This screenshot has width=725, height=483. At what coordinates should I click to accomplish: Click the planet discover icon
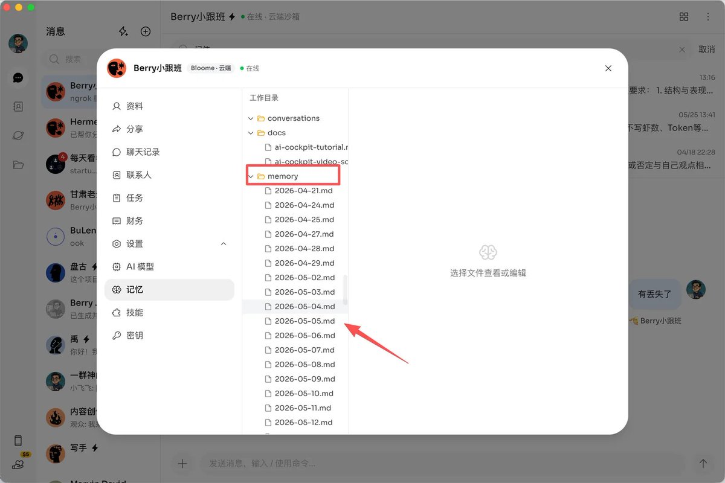[x=18, y=135]
